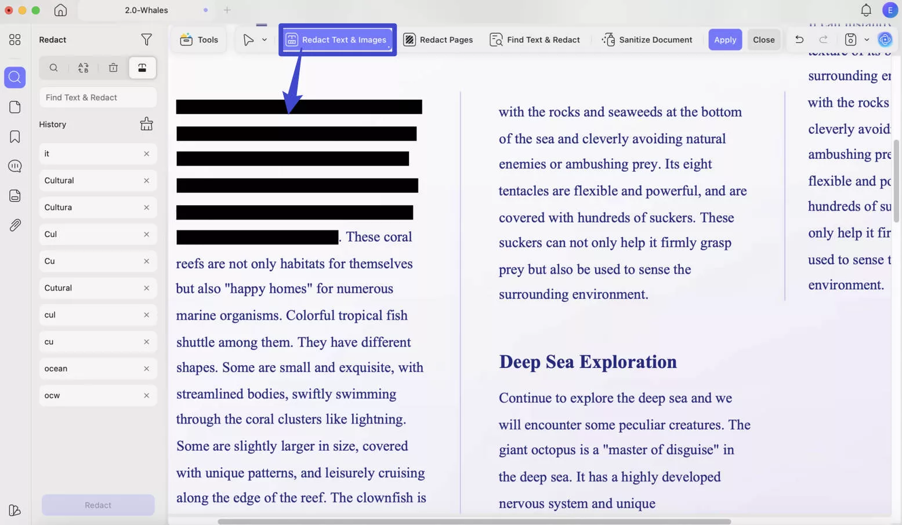Expand the selection tool dropdown arrow
Screen dimensions: 902x525
click(264, 39)
